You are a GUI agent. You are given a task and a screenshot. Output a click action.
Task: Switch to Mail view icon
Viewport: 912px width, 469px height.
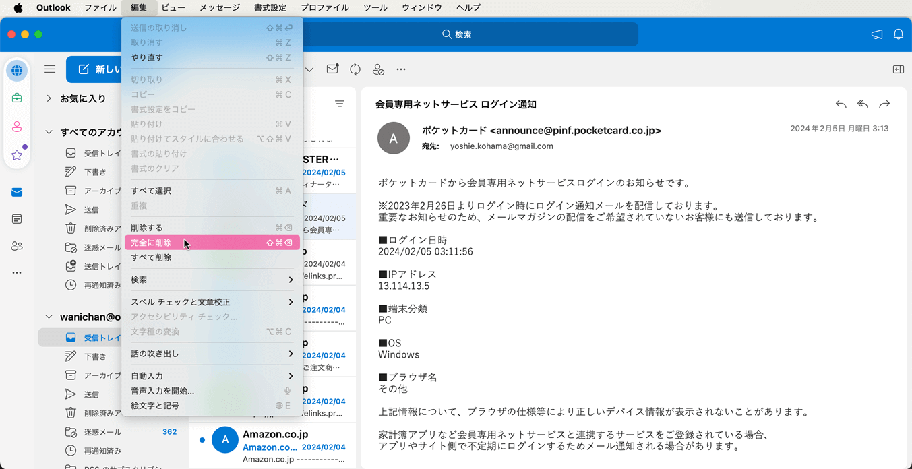pyautogui.click(x=17, y=193)
